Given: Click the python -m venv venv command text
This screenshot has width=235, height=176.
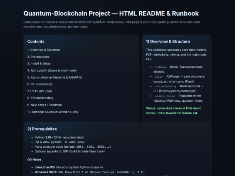Looking at the screenshot, I should click(67, 142).
